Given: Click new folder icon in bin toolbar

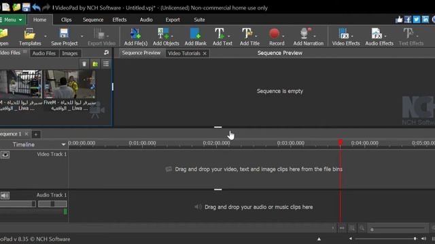Looking at the screenshot, I should (95, 64).
